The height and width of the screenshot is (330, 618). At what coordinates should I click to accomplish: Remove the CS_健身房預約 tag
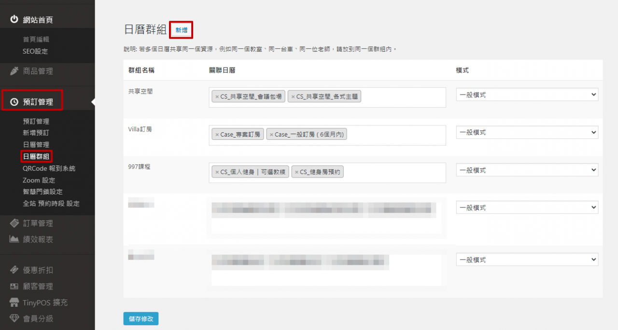coord(296,172)
